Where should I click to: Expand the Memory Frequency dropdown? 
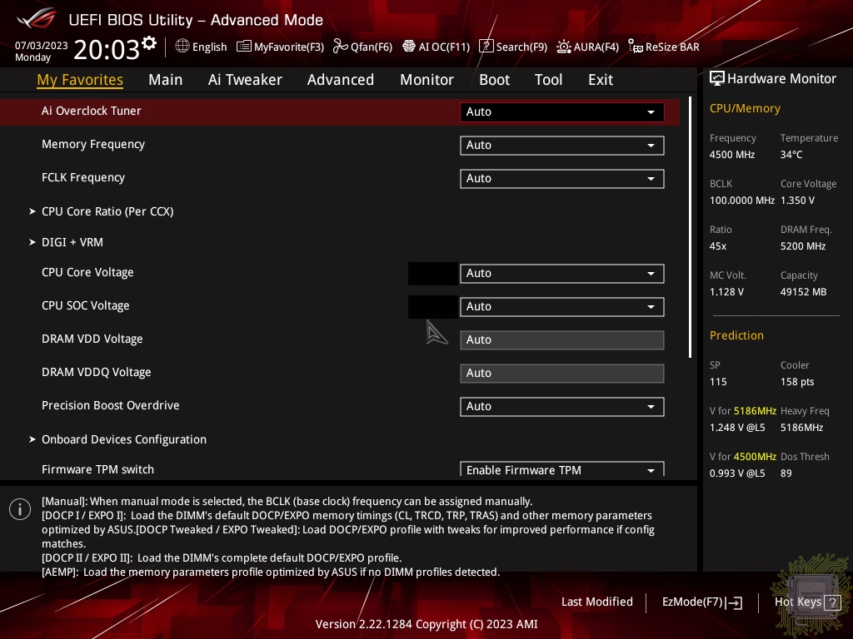click(x=561, y=146)
